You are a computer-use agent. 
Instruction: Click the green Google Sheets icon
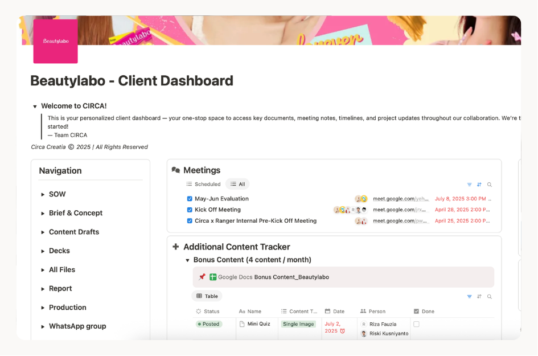click(213, 277)
